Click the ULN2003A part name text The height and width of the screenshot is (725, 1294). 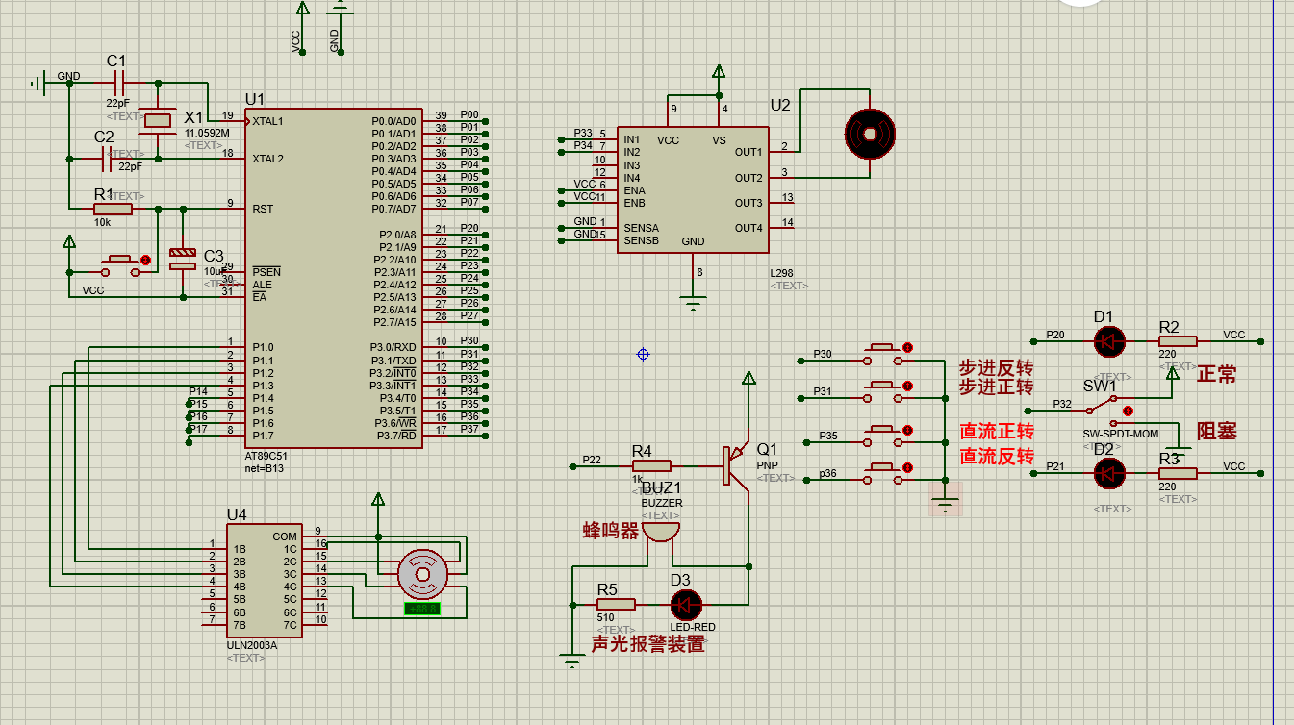pyautogui.click(x=252, y=645)
